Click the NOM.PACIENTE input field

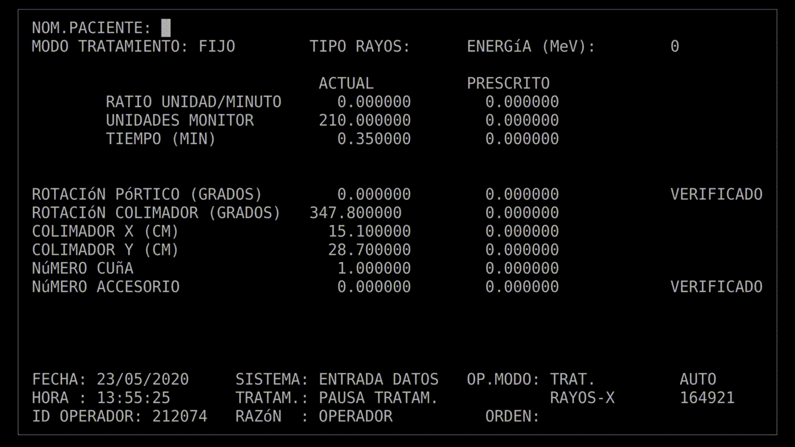[166, 27]
